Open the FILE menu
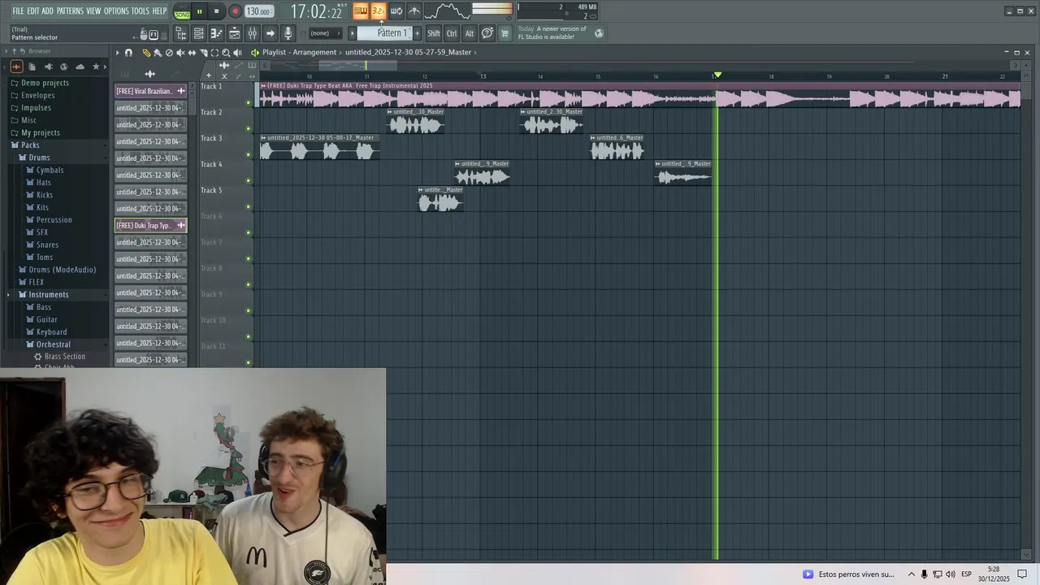1040x585 pixels. [18, 11]
